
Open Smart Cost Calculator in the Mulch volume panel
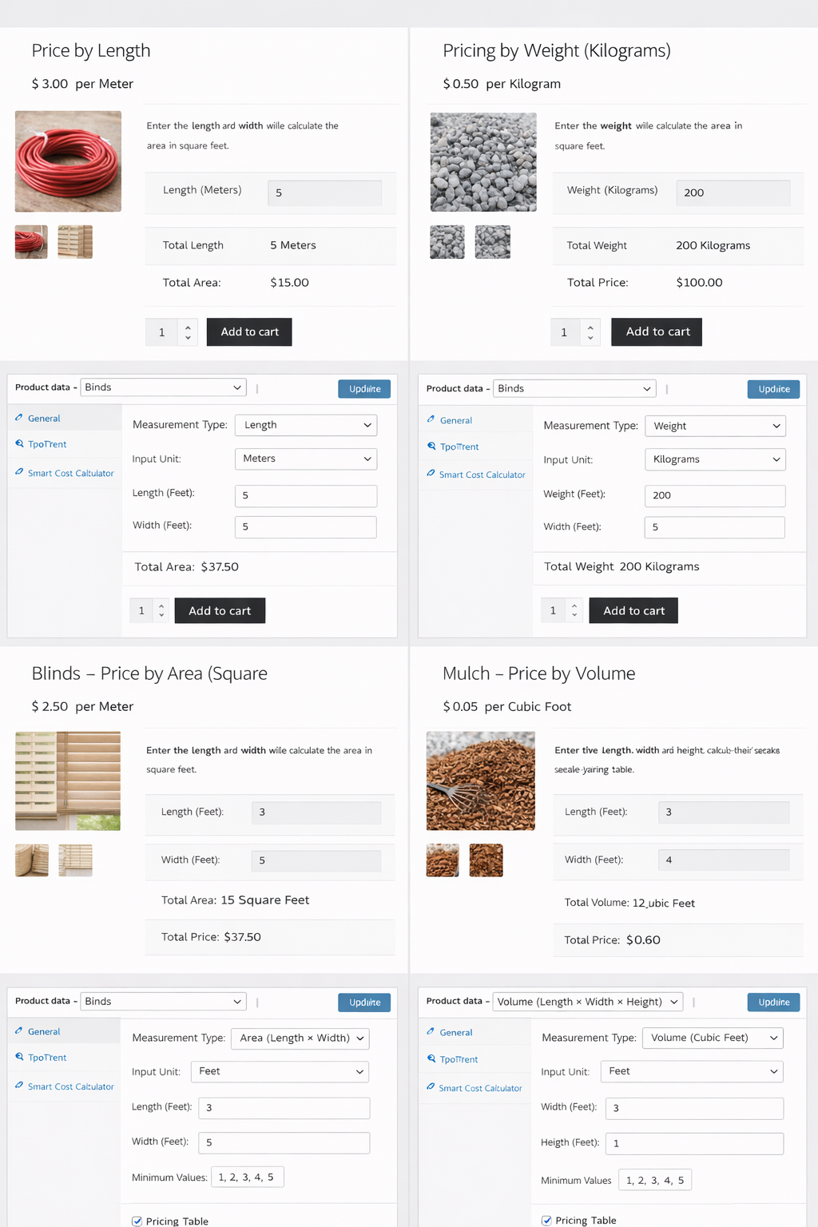(432, 1087)
